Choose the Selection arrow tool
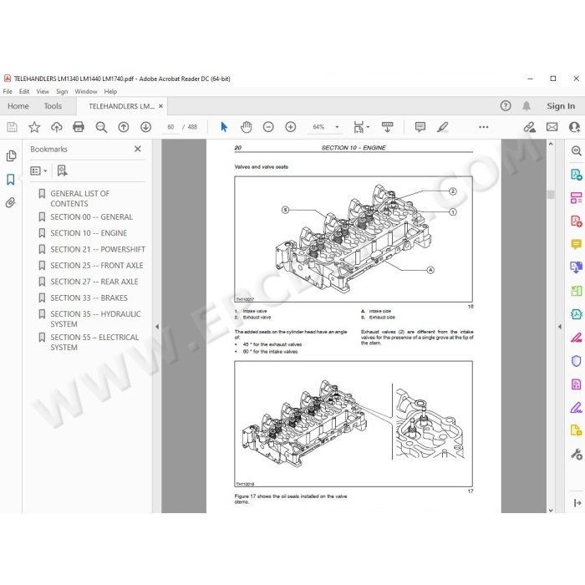 click(x=224, y=127)
